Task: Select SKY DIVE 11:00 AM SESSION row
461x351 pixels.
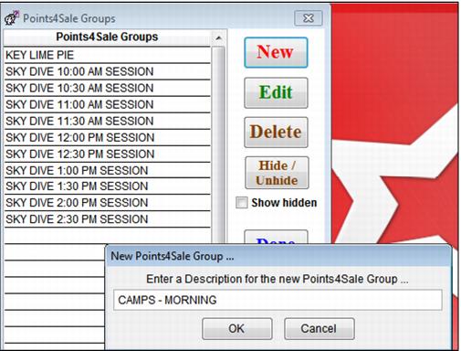Action: 107,104
